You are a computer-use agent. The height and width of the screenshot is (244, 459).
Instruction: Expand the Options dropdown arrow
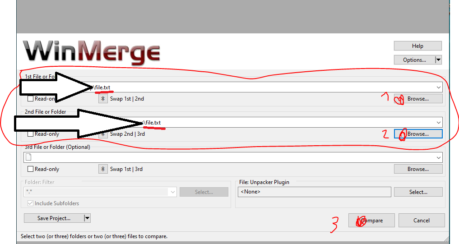[x=438, y=60]
